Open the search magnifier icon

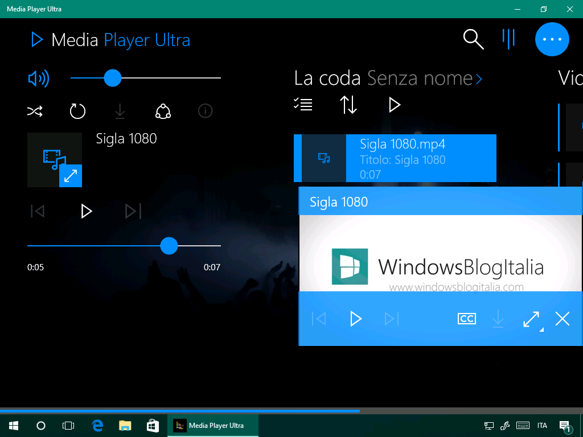(473, 39)
